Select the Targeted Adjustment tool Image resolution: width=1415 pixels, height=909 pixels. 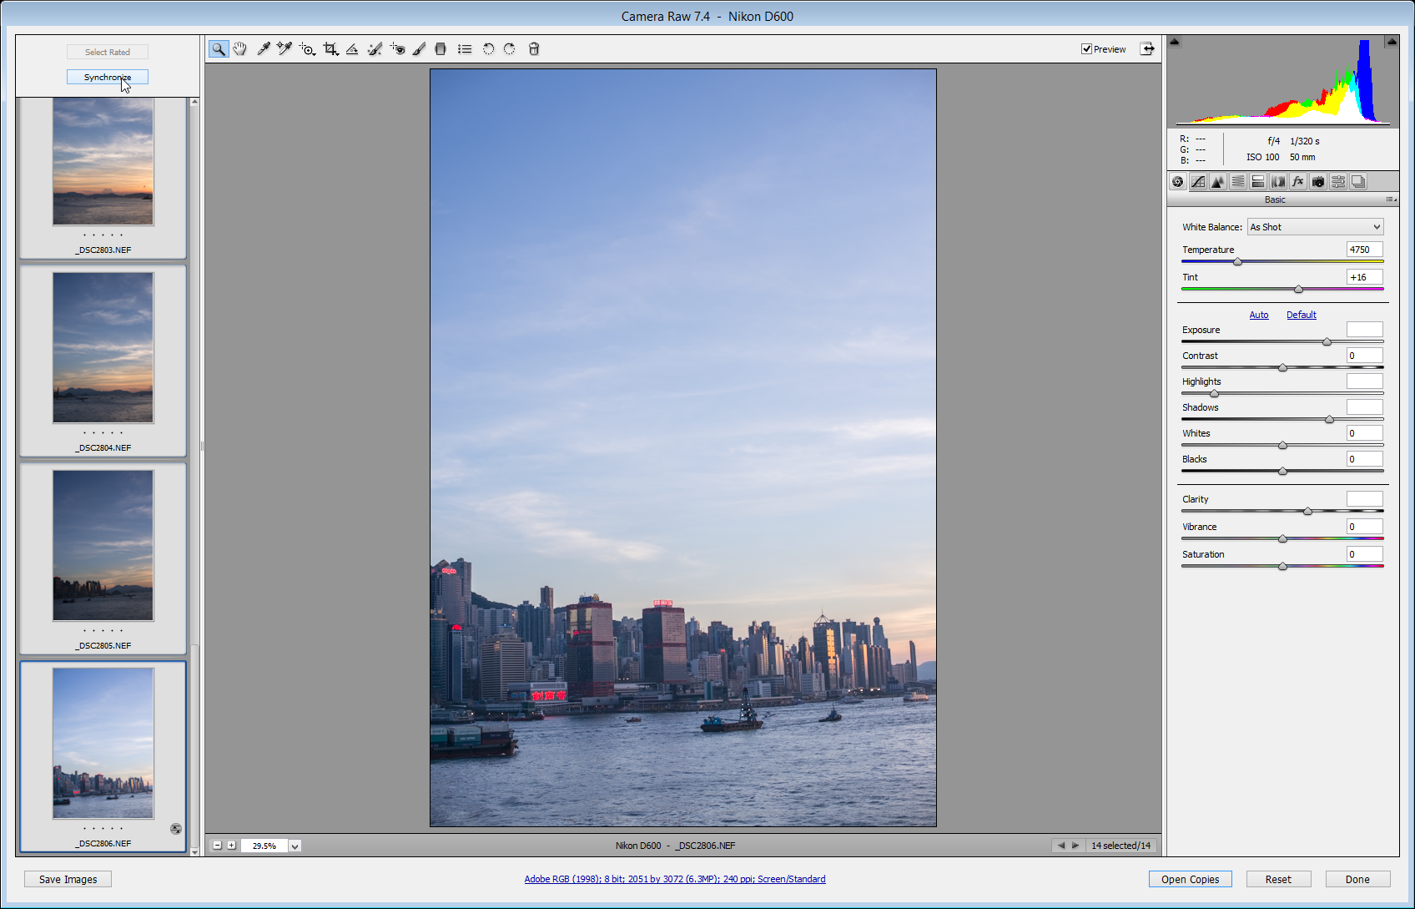point(307,49)
